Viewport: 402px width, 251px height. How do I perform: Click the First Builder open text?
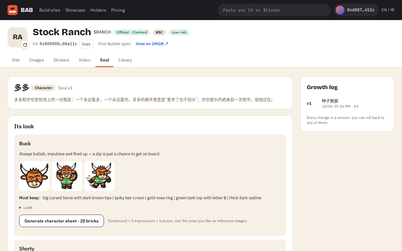coord(114,44)
